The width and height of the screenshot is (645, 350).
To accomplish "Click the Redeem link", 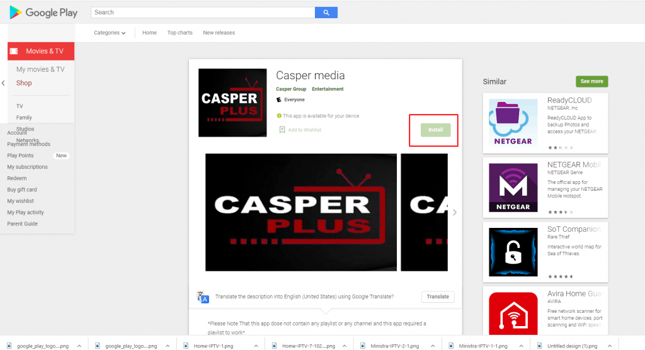I will pyautogui.click(x=17, y=178).
